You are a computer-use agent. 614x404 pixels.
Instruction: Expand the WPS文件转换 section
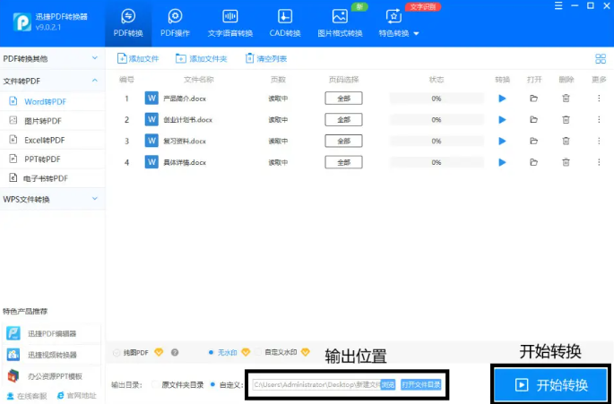(x=52, y=199)
